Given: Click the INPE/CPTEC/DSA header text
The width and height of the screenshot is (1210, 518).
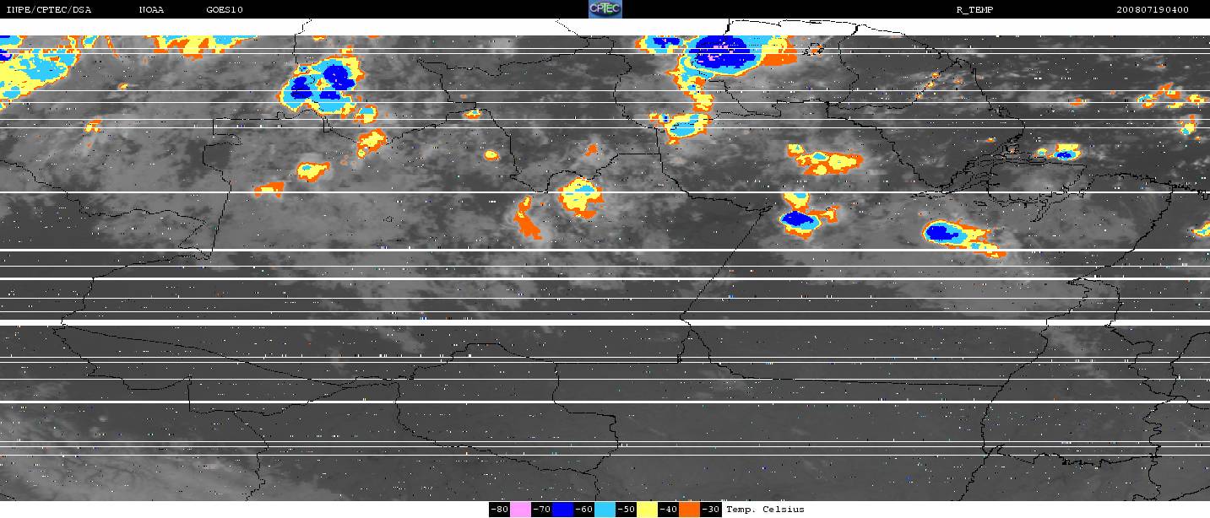Looking at the screenshot, I should (48, 10).
